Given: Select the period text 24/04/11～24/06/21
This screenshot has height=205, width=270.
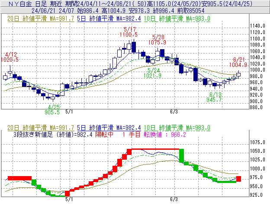Looking at the screenshot, I should [105, 3].
